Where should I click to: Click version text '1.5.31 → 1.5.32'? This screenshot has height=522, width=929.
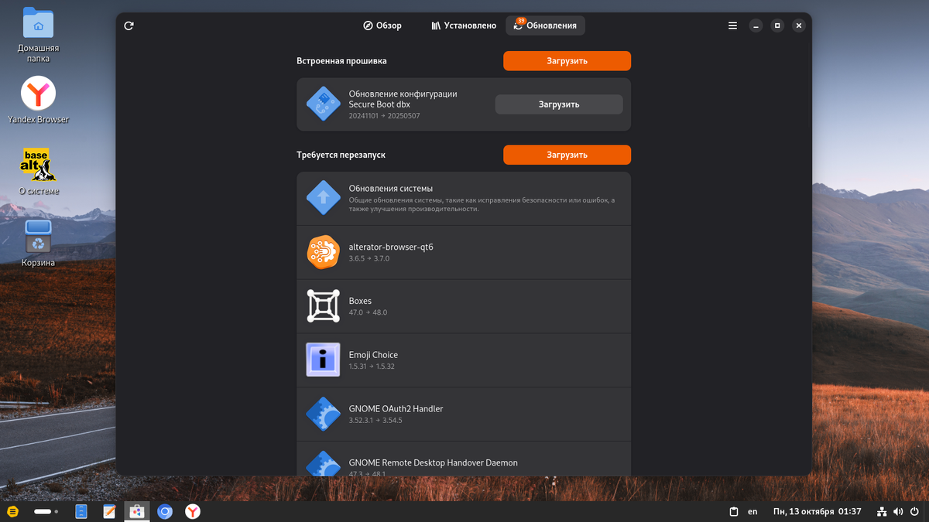(x=372, y=367)
